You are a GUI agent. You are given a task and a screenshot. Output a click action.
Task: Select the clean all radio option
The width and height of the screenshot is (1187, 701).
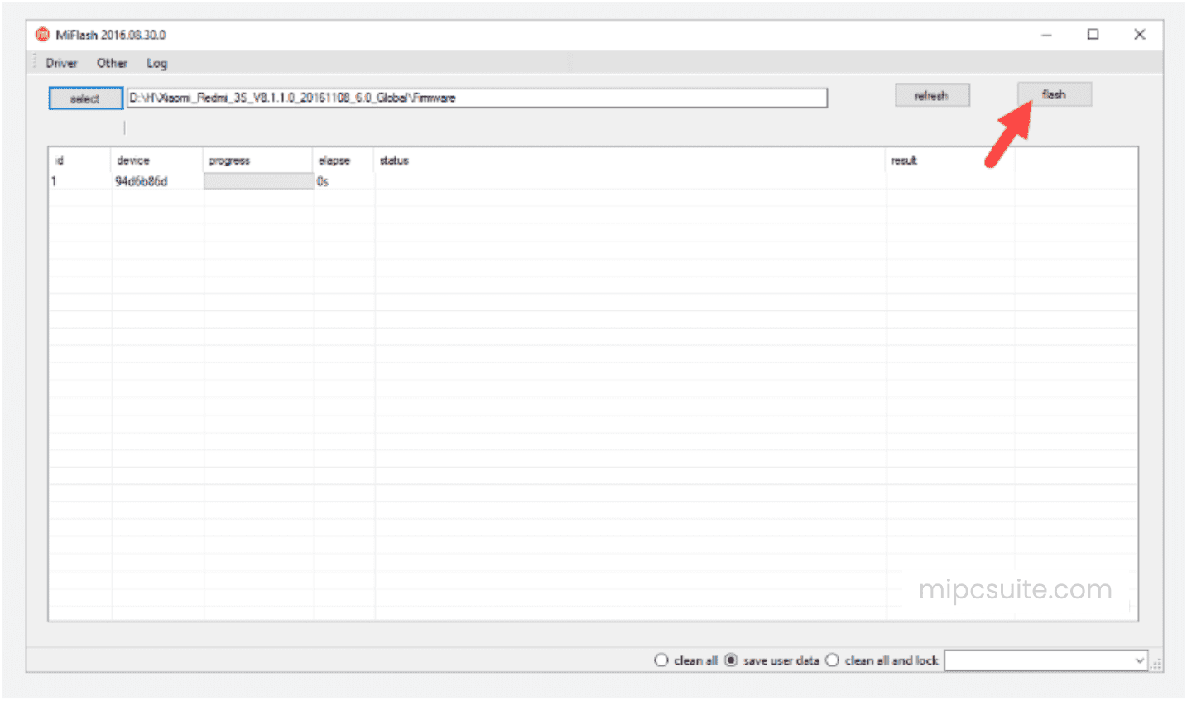tap(661, 660)
